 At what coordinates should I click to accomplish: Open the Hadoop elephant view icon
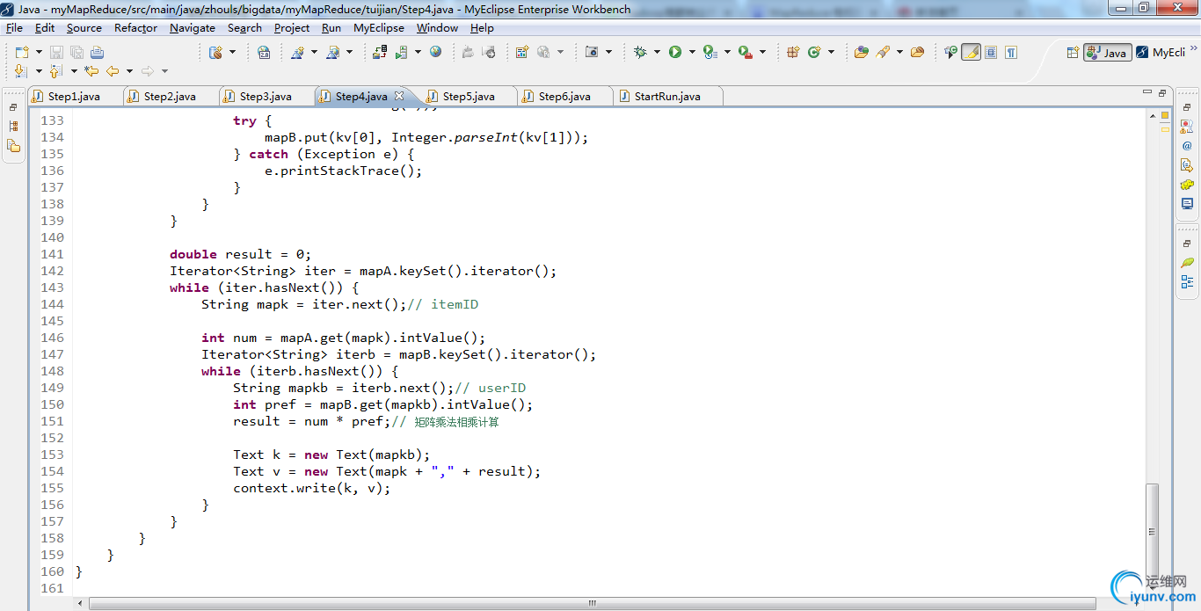point(1187,185)
